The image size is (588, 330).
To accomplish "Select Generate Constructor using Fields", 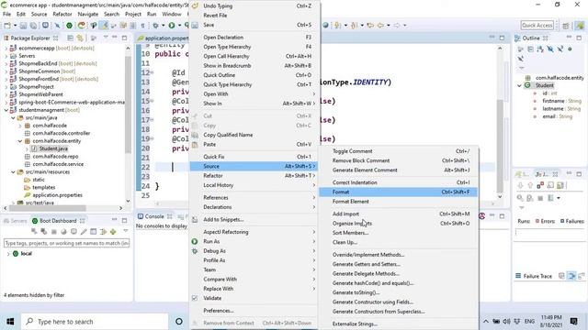I will [398, 302].
